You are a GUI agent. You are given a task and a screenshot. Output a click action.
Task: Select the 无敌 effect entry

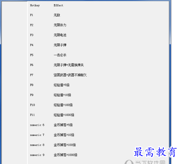click(x=57, y=15)
